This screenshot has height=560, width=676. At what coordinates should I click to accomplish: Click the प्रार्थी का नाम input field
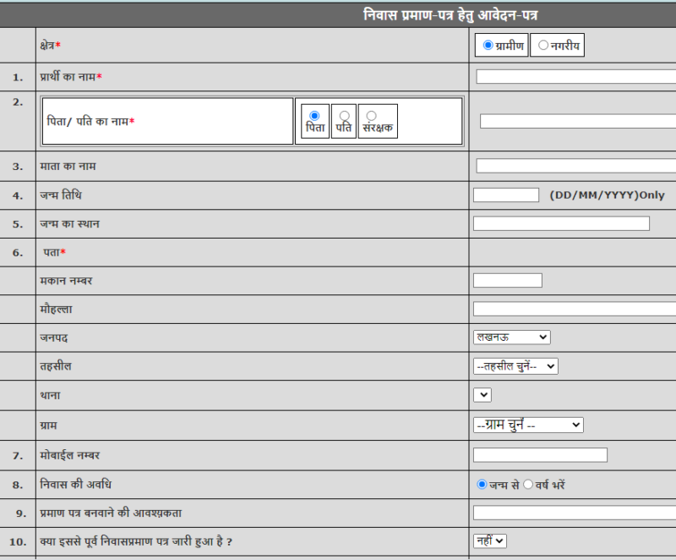point(575,77)
